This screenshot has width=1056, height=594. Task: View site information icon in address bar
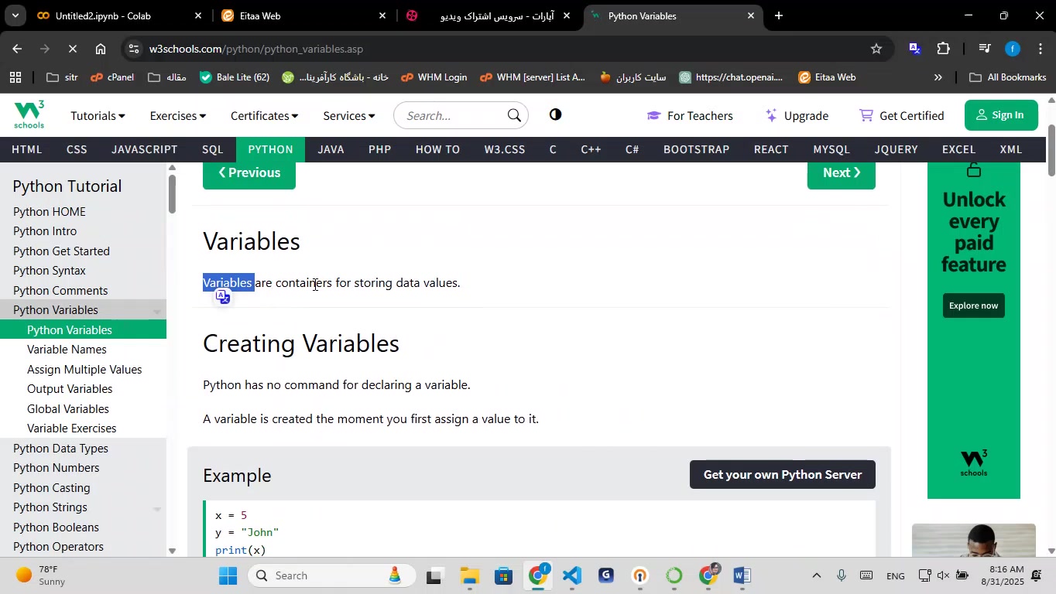[x=134, y=49]
